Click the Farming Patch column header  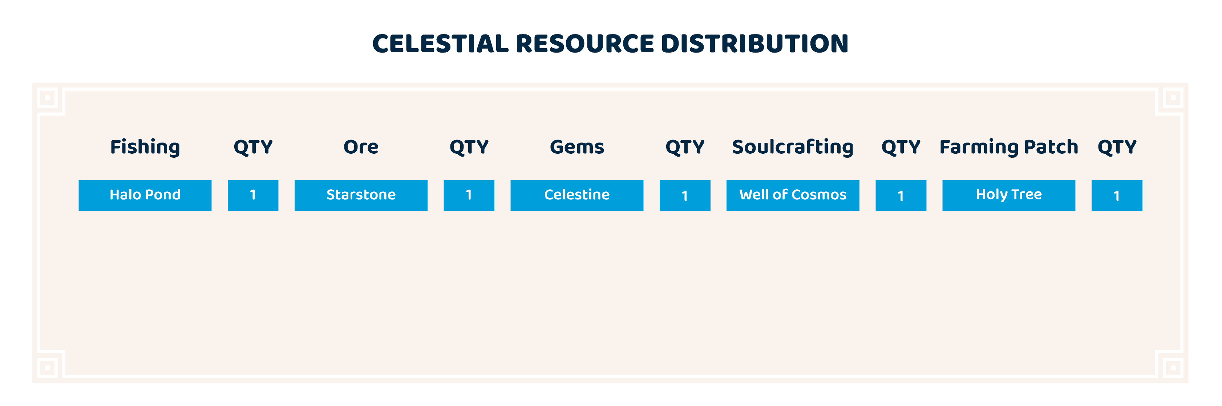point(1008,147)
